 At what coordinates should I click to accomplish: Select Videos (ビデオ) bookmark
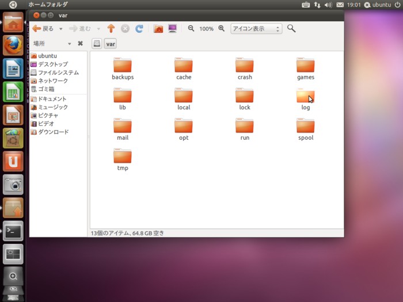tap(43, 124)
